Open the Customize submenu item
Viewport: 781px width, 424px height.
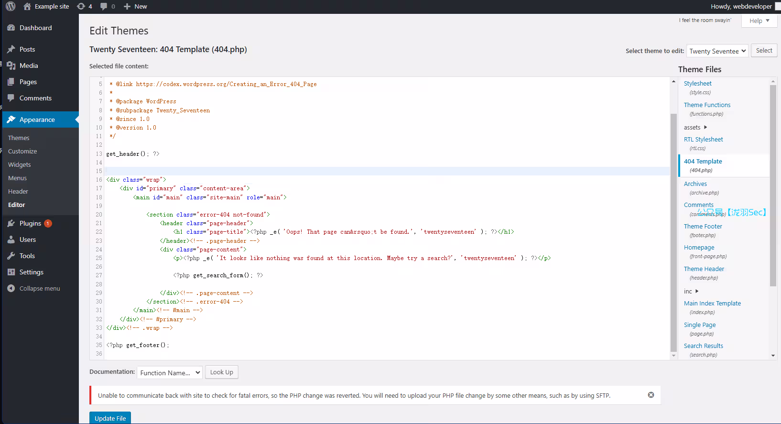[x=22, y=151]
